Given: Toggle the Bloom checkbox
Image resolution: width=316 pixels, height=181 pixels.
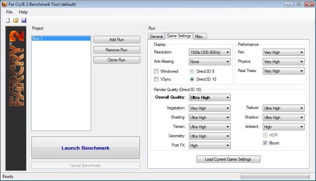Looking at the screenshot, I should 265,143.
